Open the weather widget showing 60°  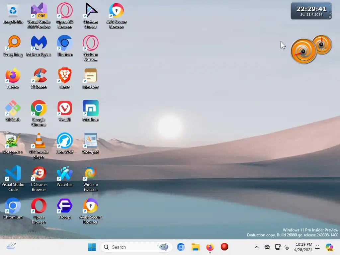[11, 246]
